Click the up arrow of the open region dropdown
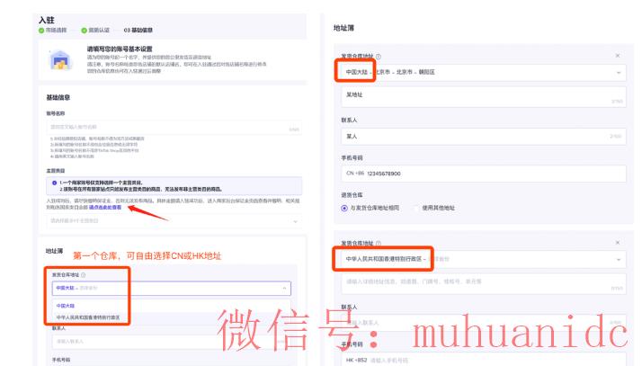This screenshot has height=366, width=642. coord(284,289)
